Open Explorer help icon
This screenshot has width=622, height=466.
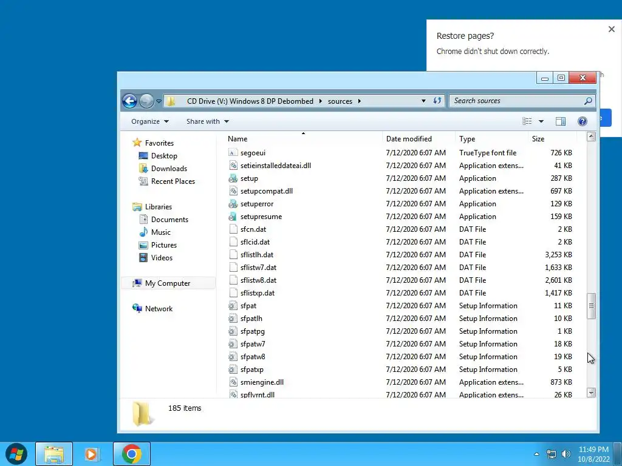(583, 121)
